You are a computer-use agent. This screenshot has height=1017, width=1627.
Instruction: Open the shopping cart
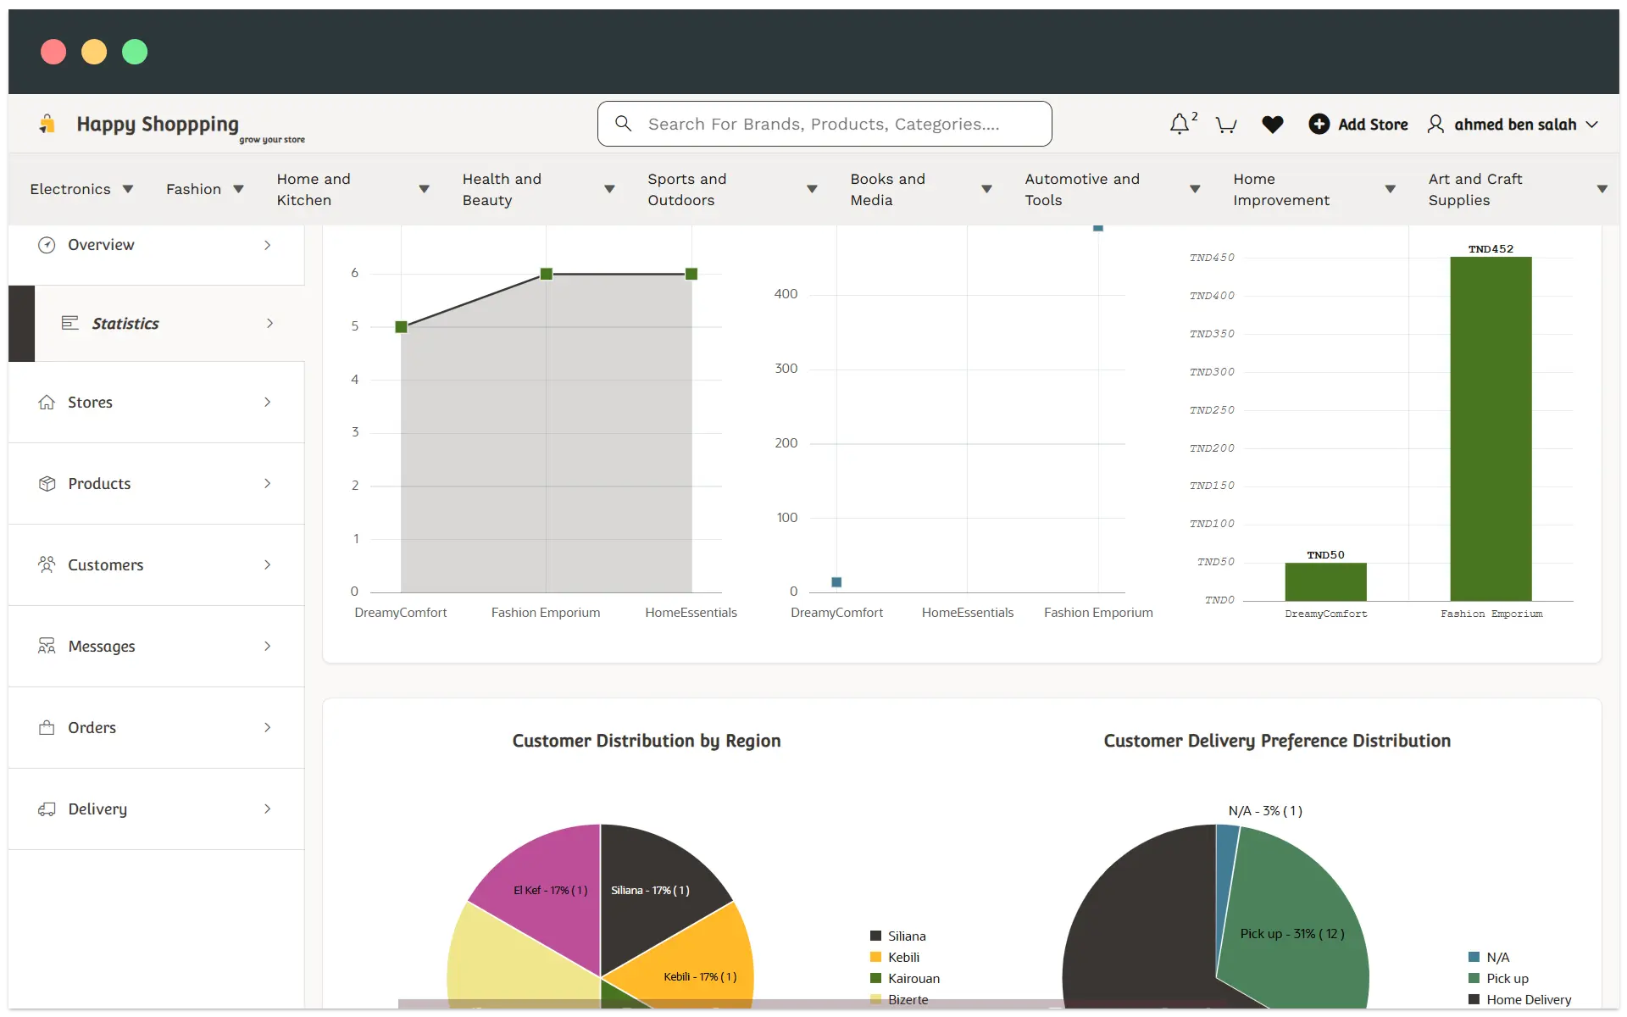(1226, 124)
